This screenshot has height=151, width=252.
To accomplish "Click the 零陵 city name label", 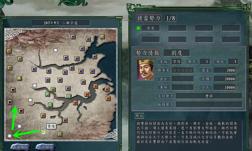I will (x=51, y=126).
